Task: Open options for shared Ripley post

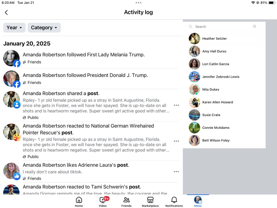Action: 176,105
